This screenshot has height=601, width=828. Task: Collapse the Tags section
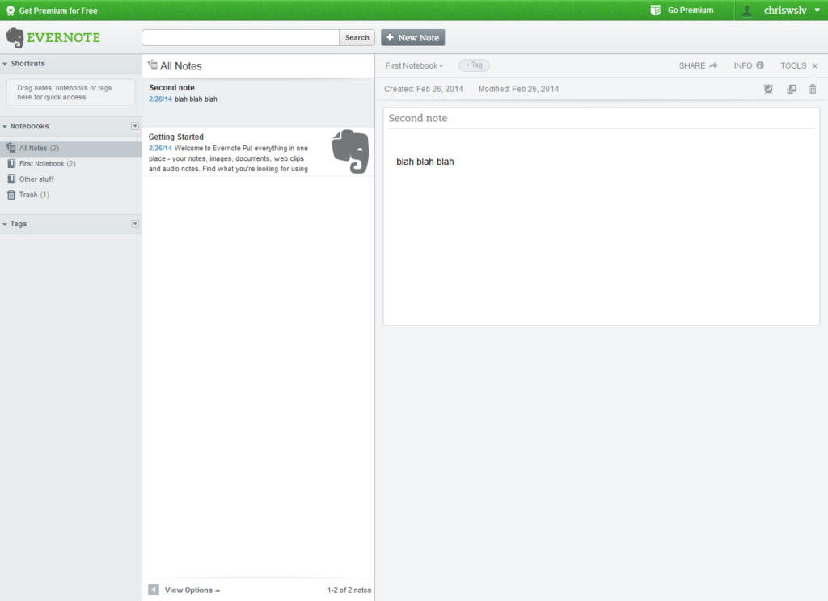pyautogui.click(x=5, y=225)
